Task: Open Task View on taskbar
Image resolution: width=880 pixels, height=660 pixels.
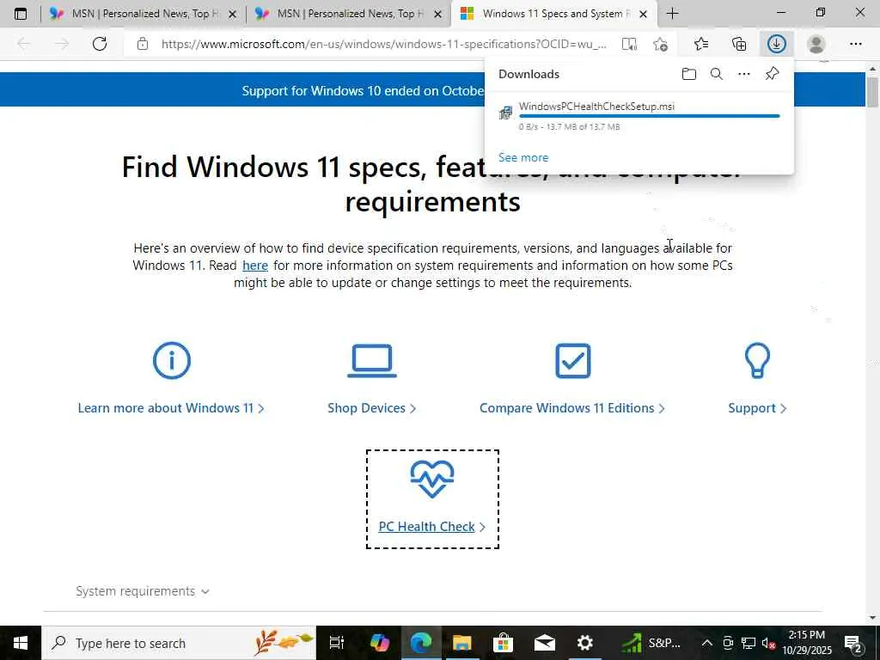Action: coord(336,643)
